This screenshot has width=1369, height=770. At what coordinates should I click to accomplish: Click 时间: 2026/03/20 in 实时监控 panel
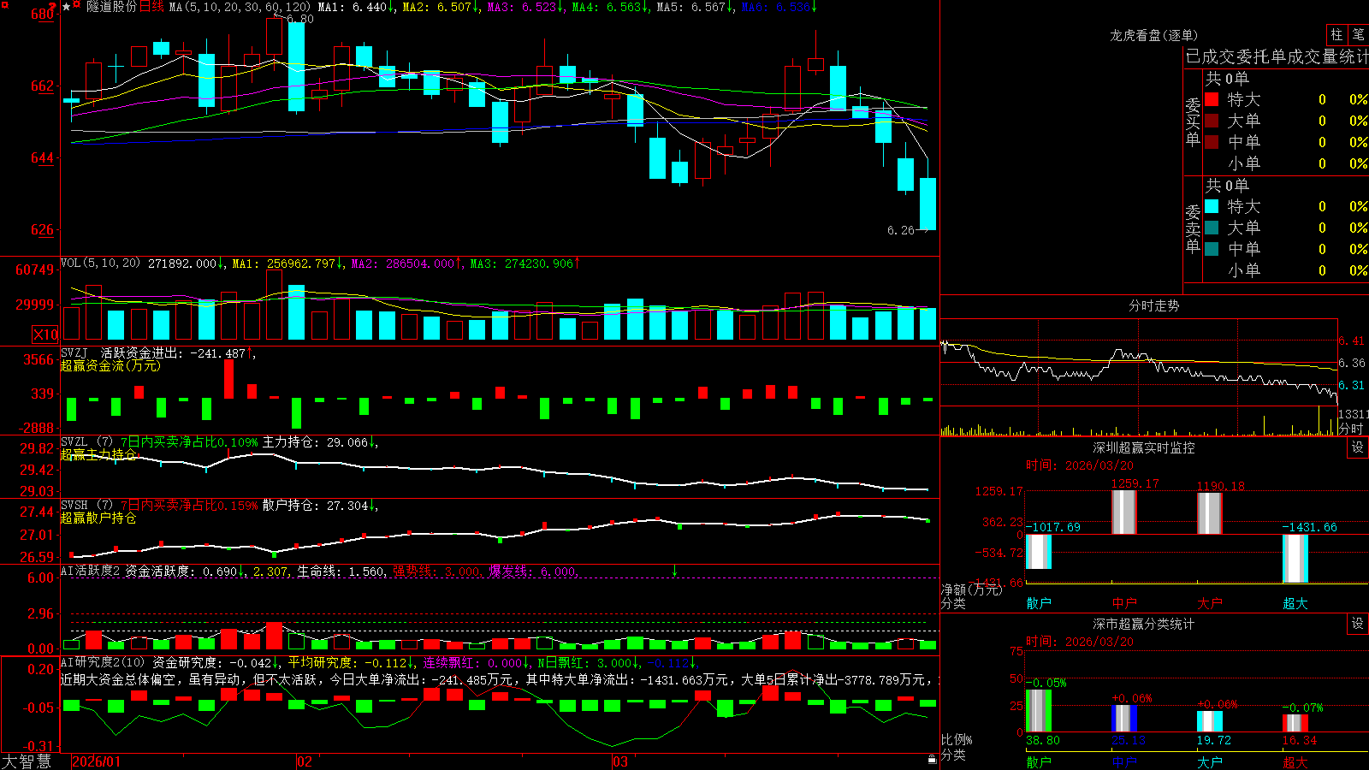(1080, 465)
